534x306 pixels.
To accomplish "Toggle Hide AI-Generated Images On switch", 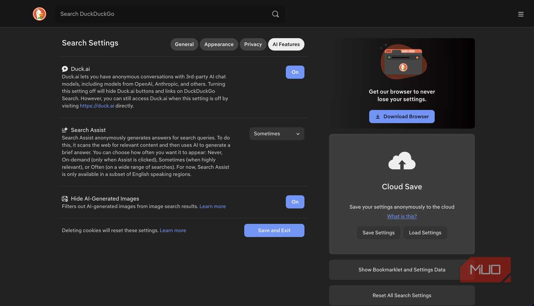I will pyautogui.click(x=295, y=202).
